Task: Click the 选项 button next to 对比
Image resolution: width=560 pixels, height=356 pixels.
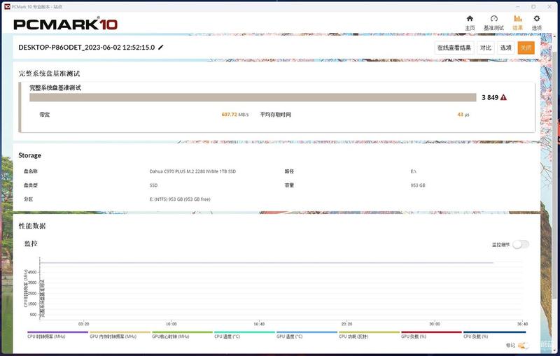Action: [x=505, y=48]
